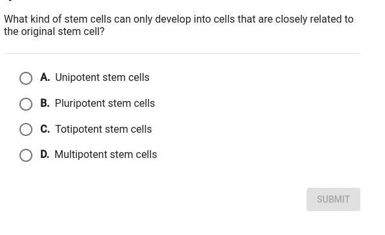The image size is (385, 235).
Task: Select the Unipotent stem cells radio button
Action: [26, 78]
